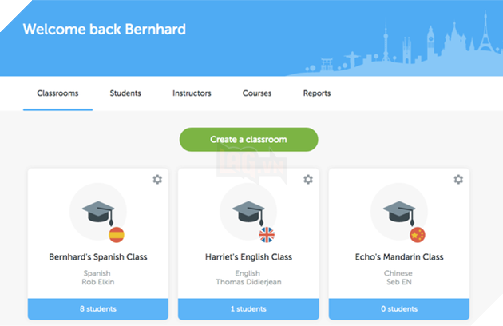This screenshot has width=503, height=326.
Task: Select the Classrooms tab
Action: (57, 93)
